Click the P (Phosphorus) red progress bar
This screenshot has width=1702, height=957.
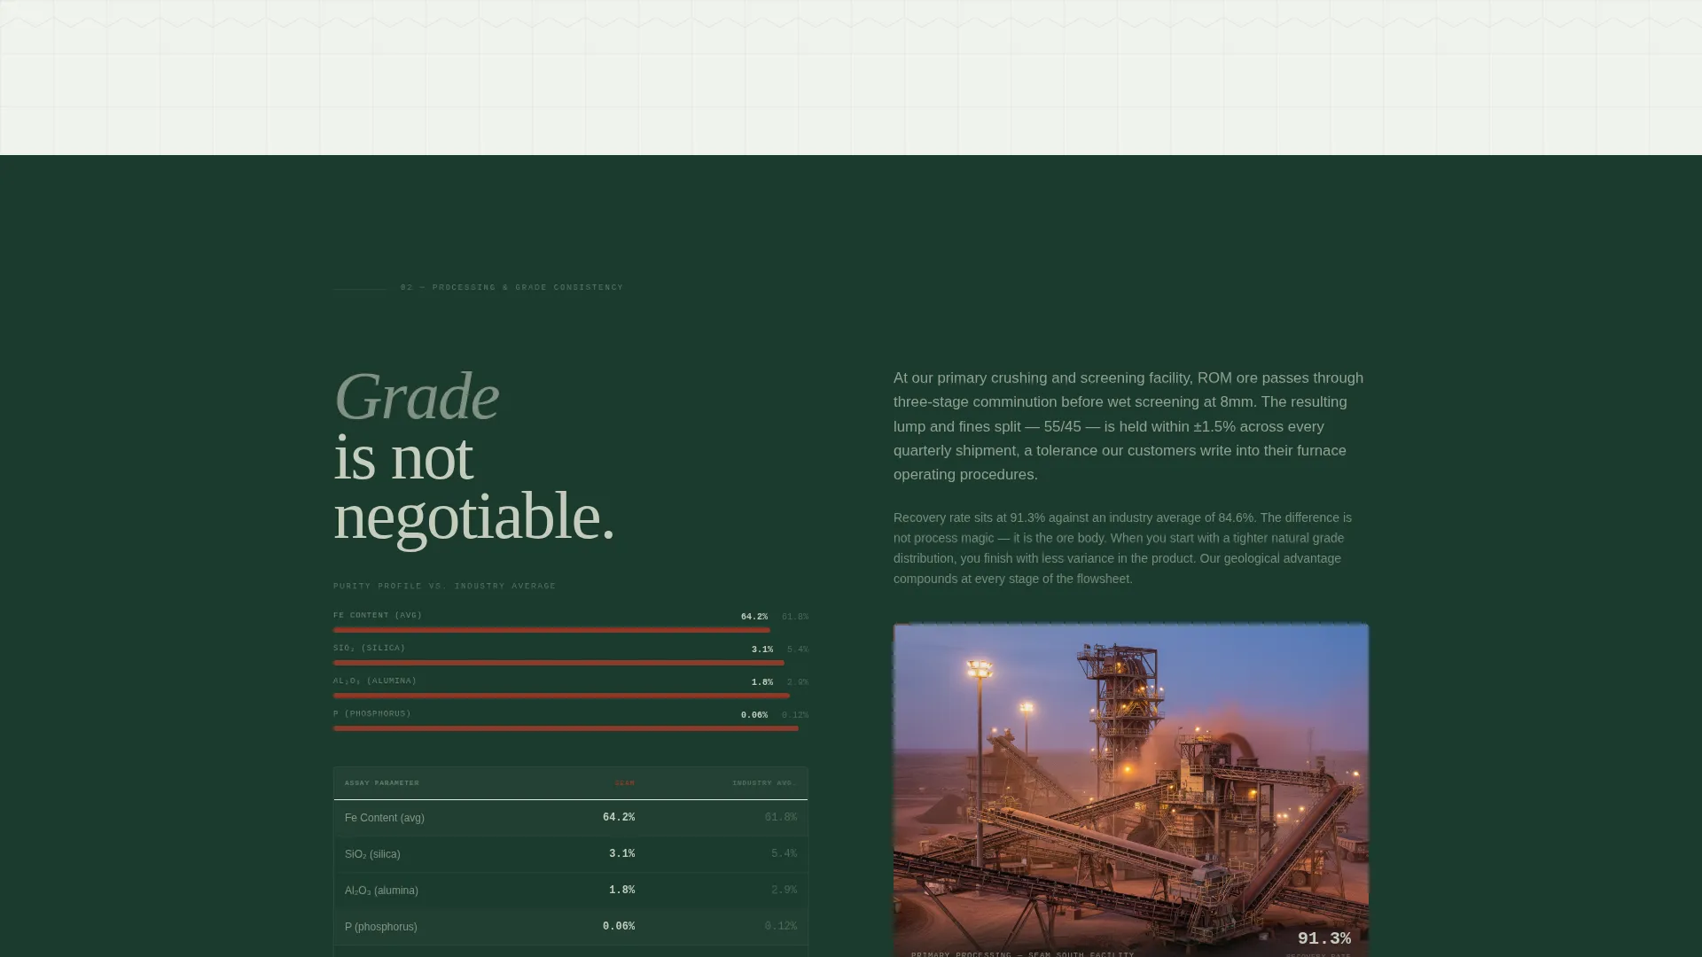point(566,728)
